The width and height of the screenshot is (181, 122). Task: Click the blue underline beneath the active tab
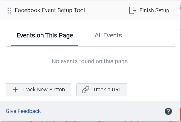(45, 46)
